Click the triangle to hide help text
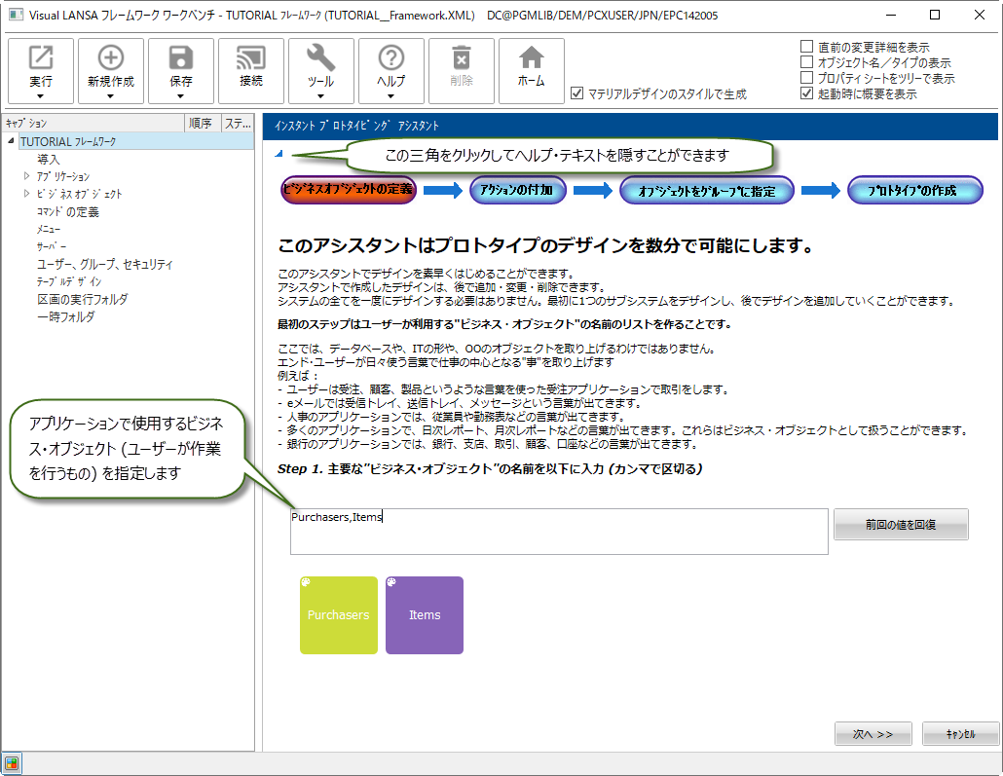The image size is (1003, 776). pyautogui.click(x=279, y=154)
